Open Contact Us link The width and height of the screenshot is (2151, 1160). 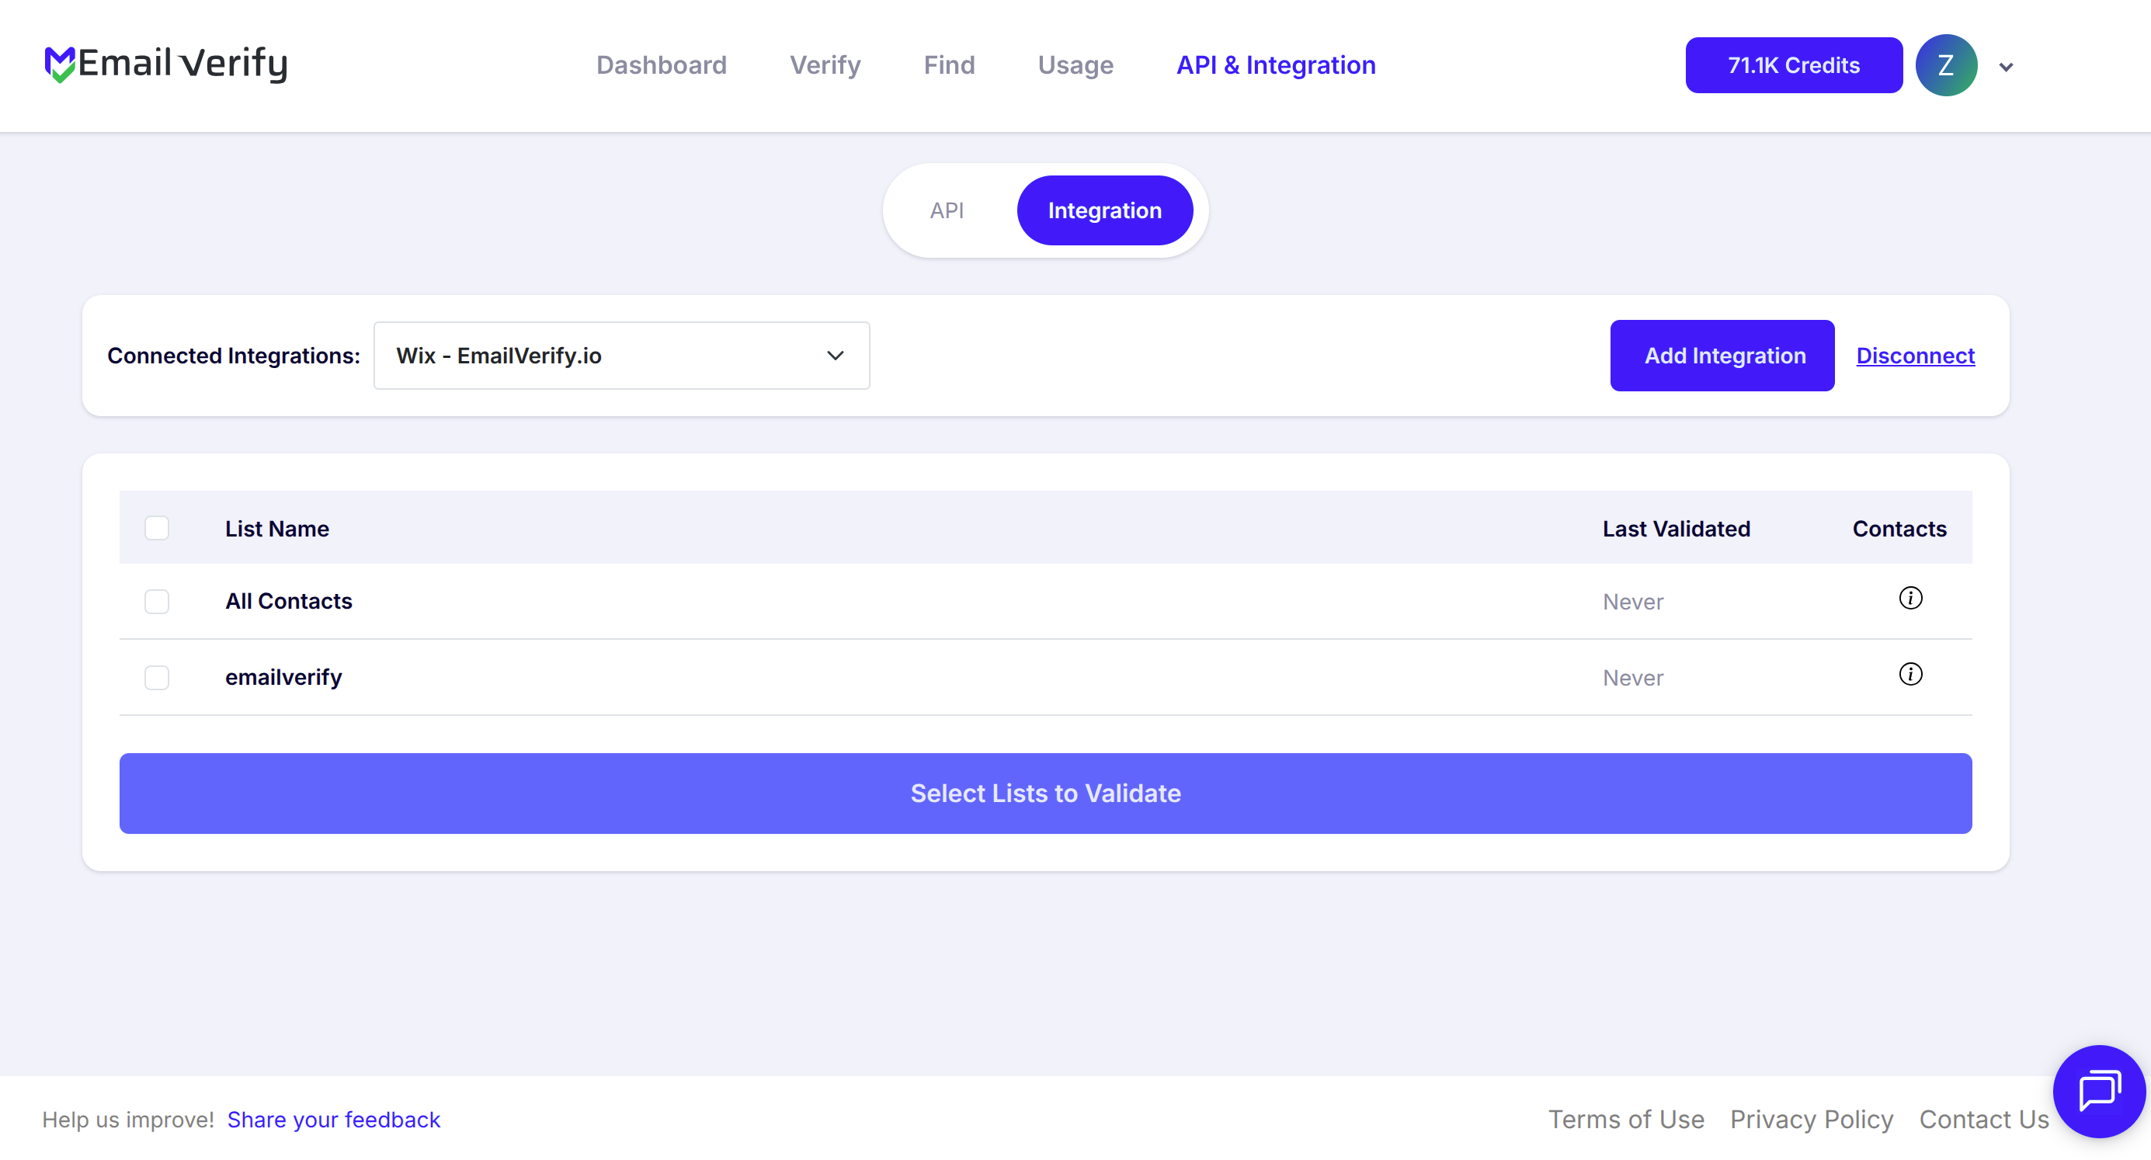tap(1984, 1119)
